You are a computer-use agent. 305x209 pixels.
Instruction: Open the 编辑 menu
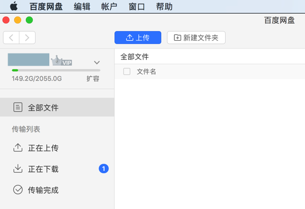[x=82, y=7]
